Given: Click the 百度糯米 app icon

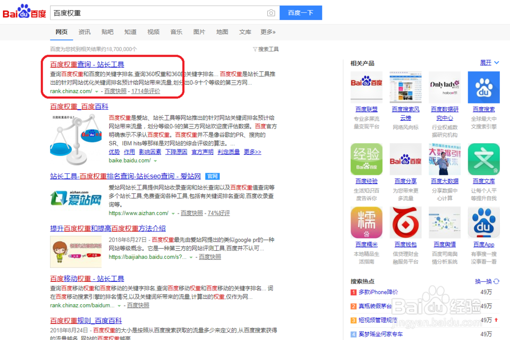Looking at the screenshot, I should [x=366, y=223].
